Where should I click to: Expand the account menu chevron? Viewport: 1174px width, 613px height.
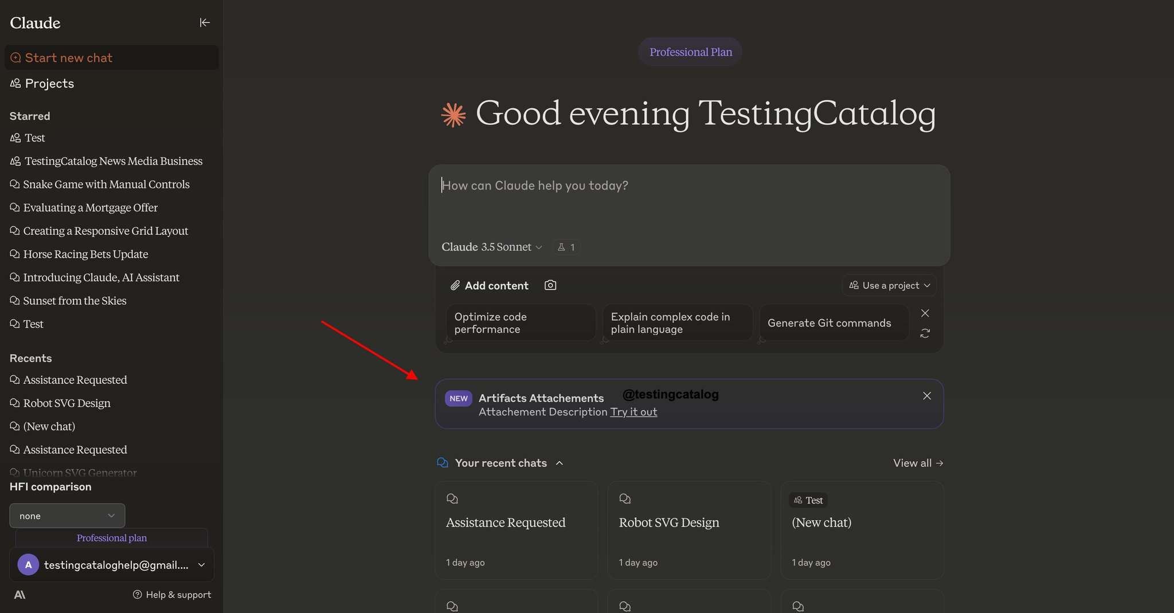[x=201, y=565]
